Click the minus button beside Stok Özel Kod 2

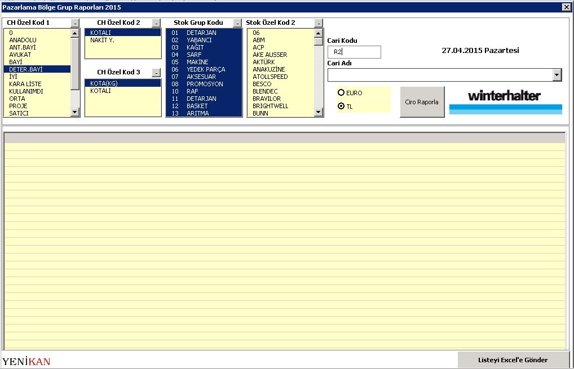click(319, 23)
